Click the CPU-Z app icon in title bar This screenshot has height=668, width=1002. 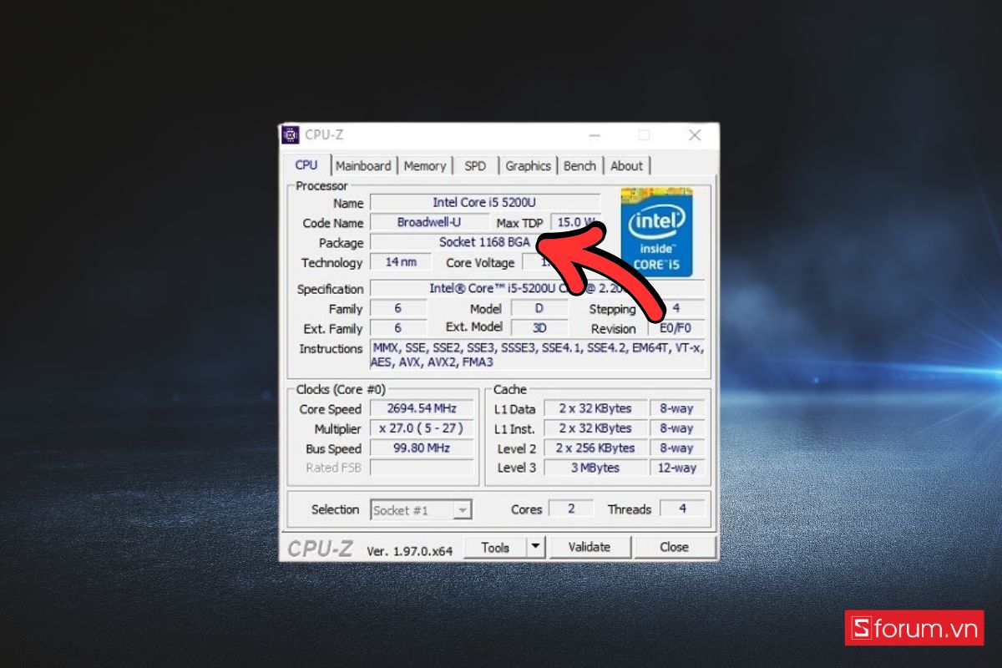pos(291,135)
